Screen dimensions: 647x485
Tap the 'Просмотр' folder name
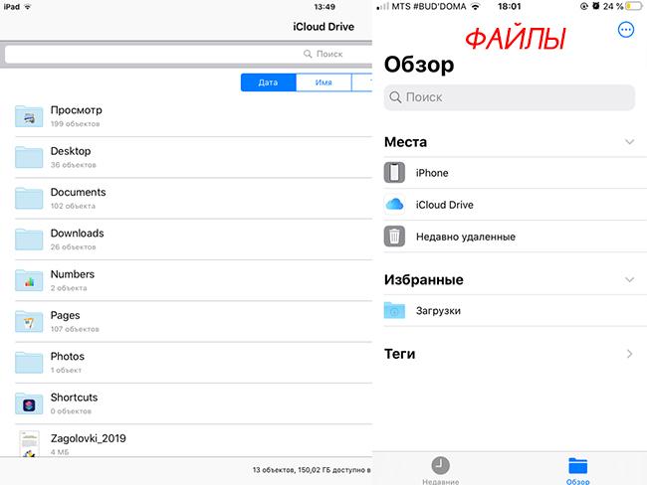coord(76,110)
